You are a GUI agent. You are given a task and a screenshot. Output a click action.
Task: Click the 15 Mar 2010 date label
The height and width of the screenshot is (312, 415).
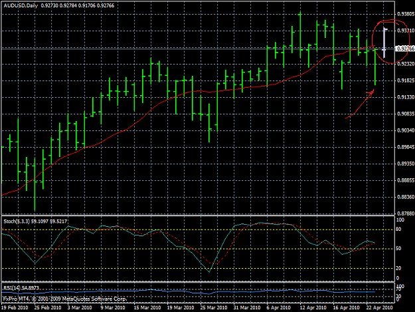(147, 307)
